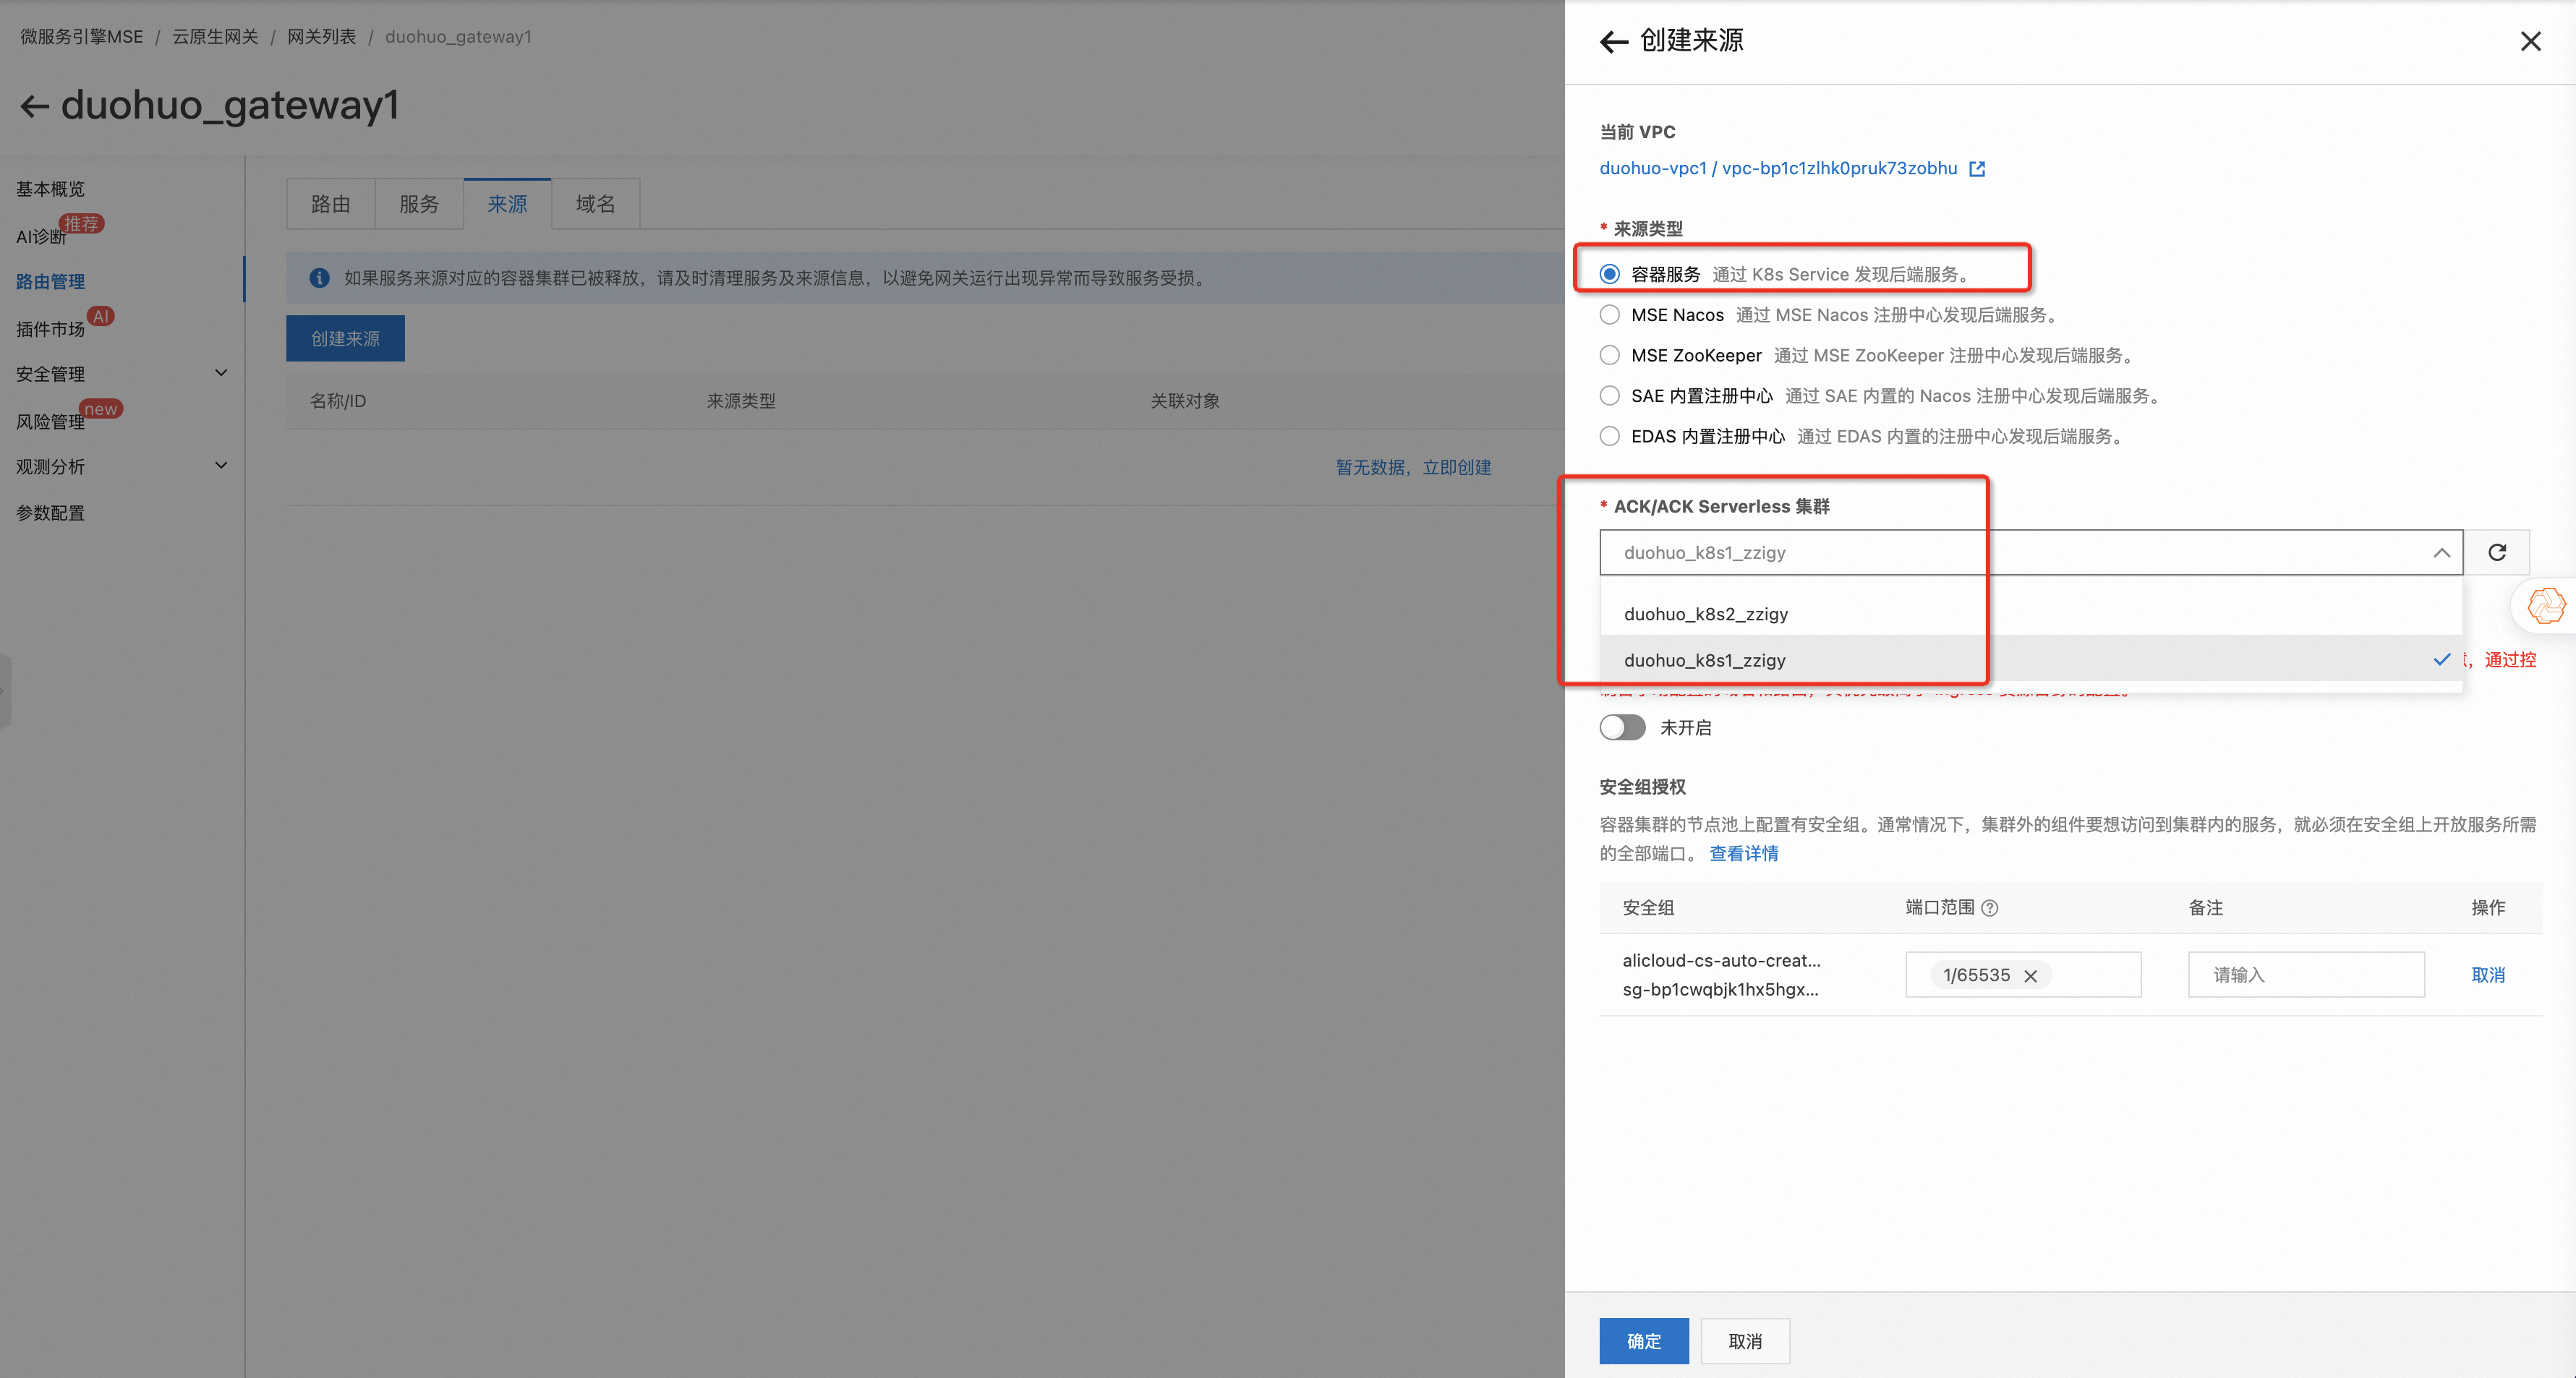This screenshot has width=2576, height=1378.
Task: Click the 端口范围 help question icon
Action: click(x=1989, y=908)
